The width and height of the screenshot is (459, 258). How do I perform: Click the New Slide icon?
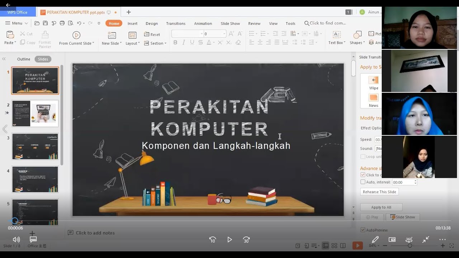112,35
